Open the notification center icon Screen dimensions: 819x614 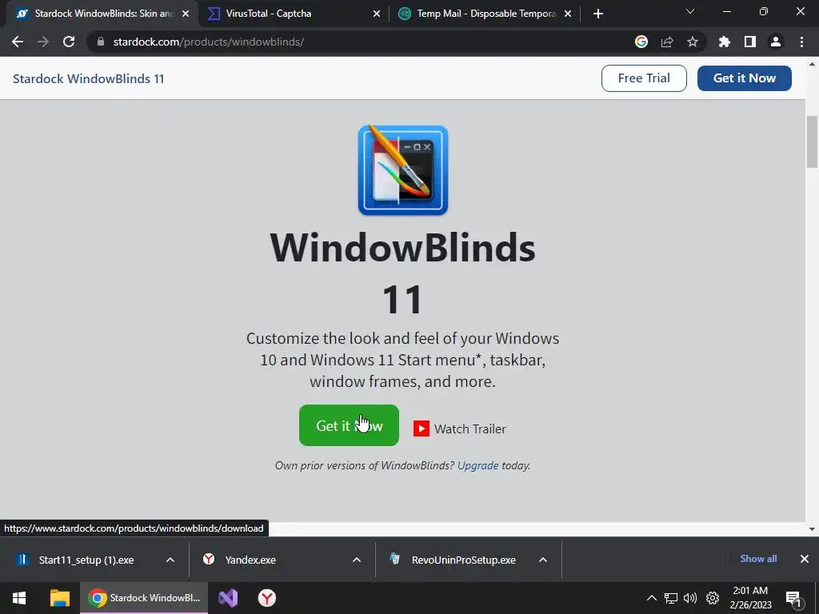pos(793,599)
